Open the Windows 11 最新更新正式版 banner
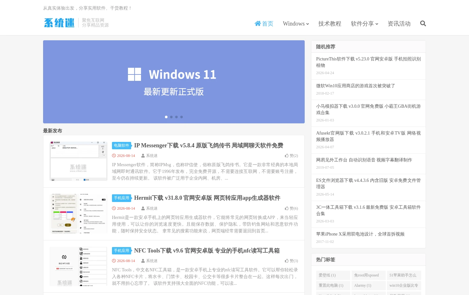 pyautogui.click(x=174, y=82)
